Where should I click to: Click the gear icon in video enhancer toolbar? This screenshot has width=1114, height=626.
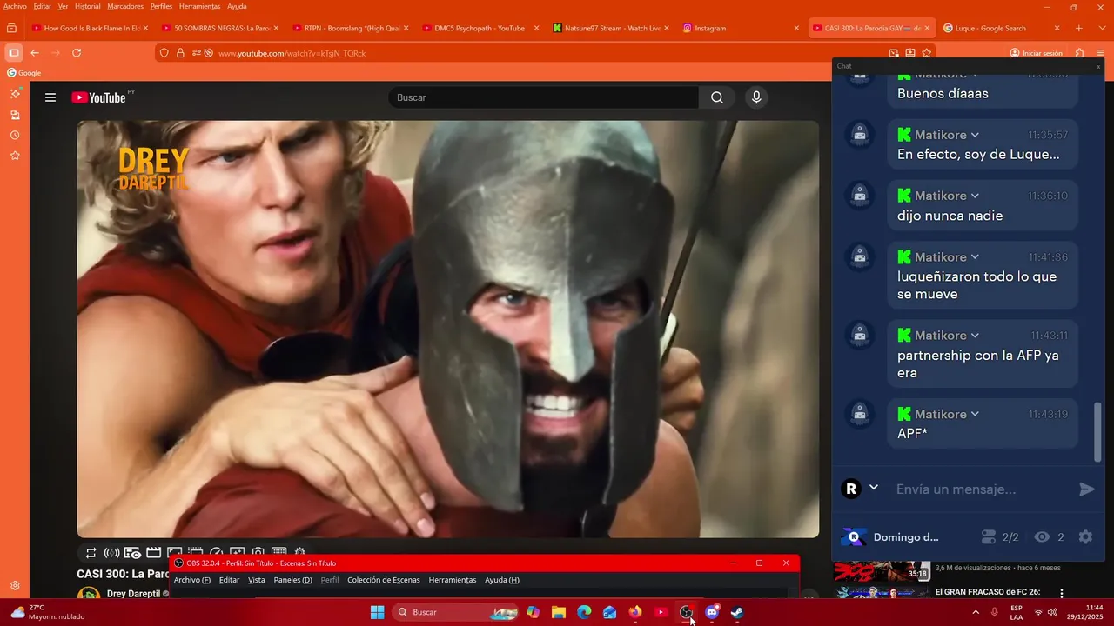(x=300, y=552)
